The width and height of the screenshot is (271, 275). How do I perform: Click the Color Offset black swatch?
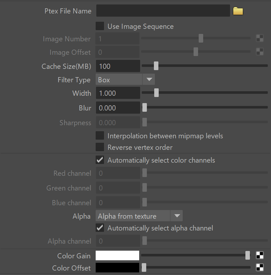pos(117,268)
